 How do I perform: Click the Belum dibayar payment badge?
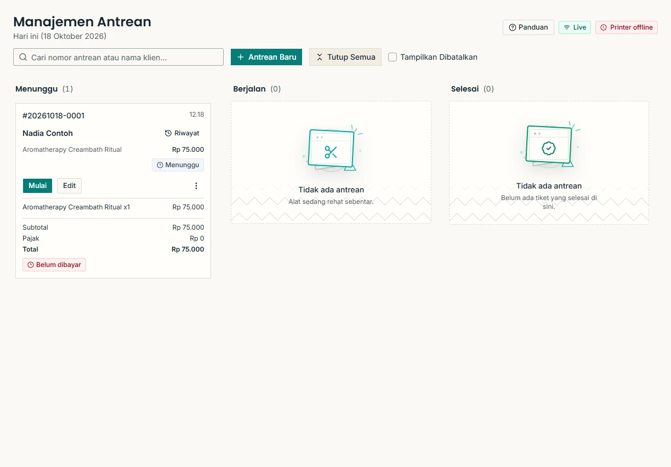click(54, 265)
